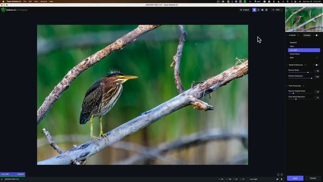Screen dimensions: 323x182
Task: Click the RAW model info icon
Action: tap(317, 58)
